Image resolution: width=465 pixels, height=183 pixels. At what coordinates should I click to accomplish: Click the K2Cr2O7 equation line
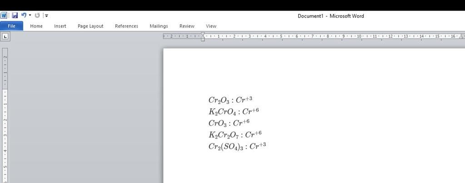(235, 134)
